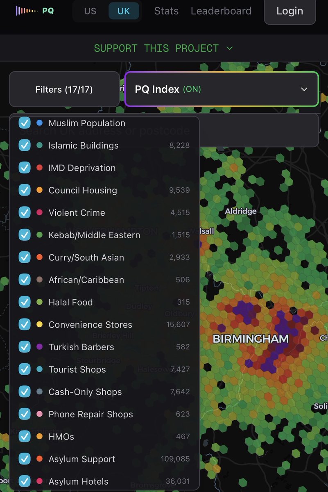
Task: Click the Asylum Support label
Action: [82, 459]
